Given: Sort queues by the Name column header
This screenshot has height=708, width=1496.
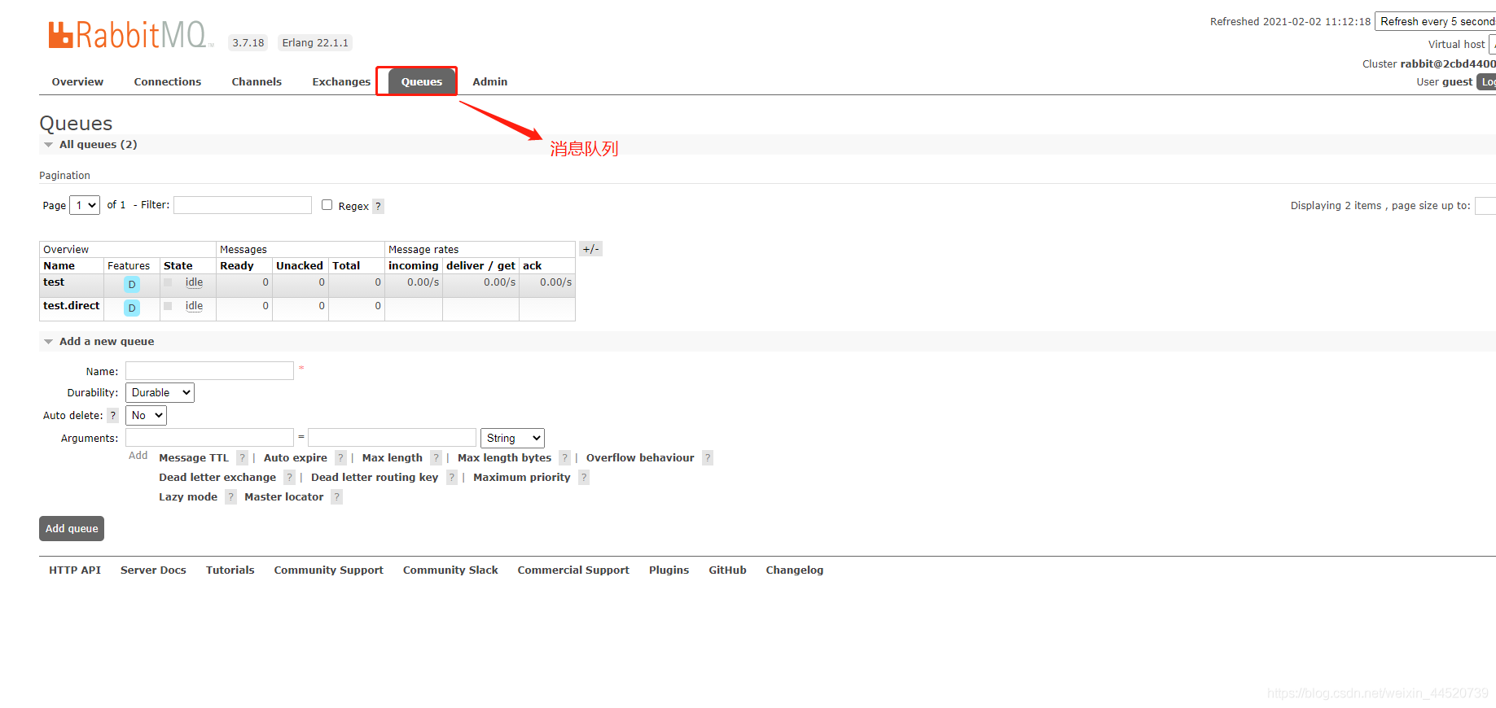Looking at the screenshot, I should [x=59, y=266].
